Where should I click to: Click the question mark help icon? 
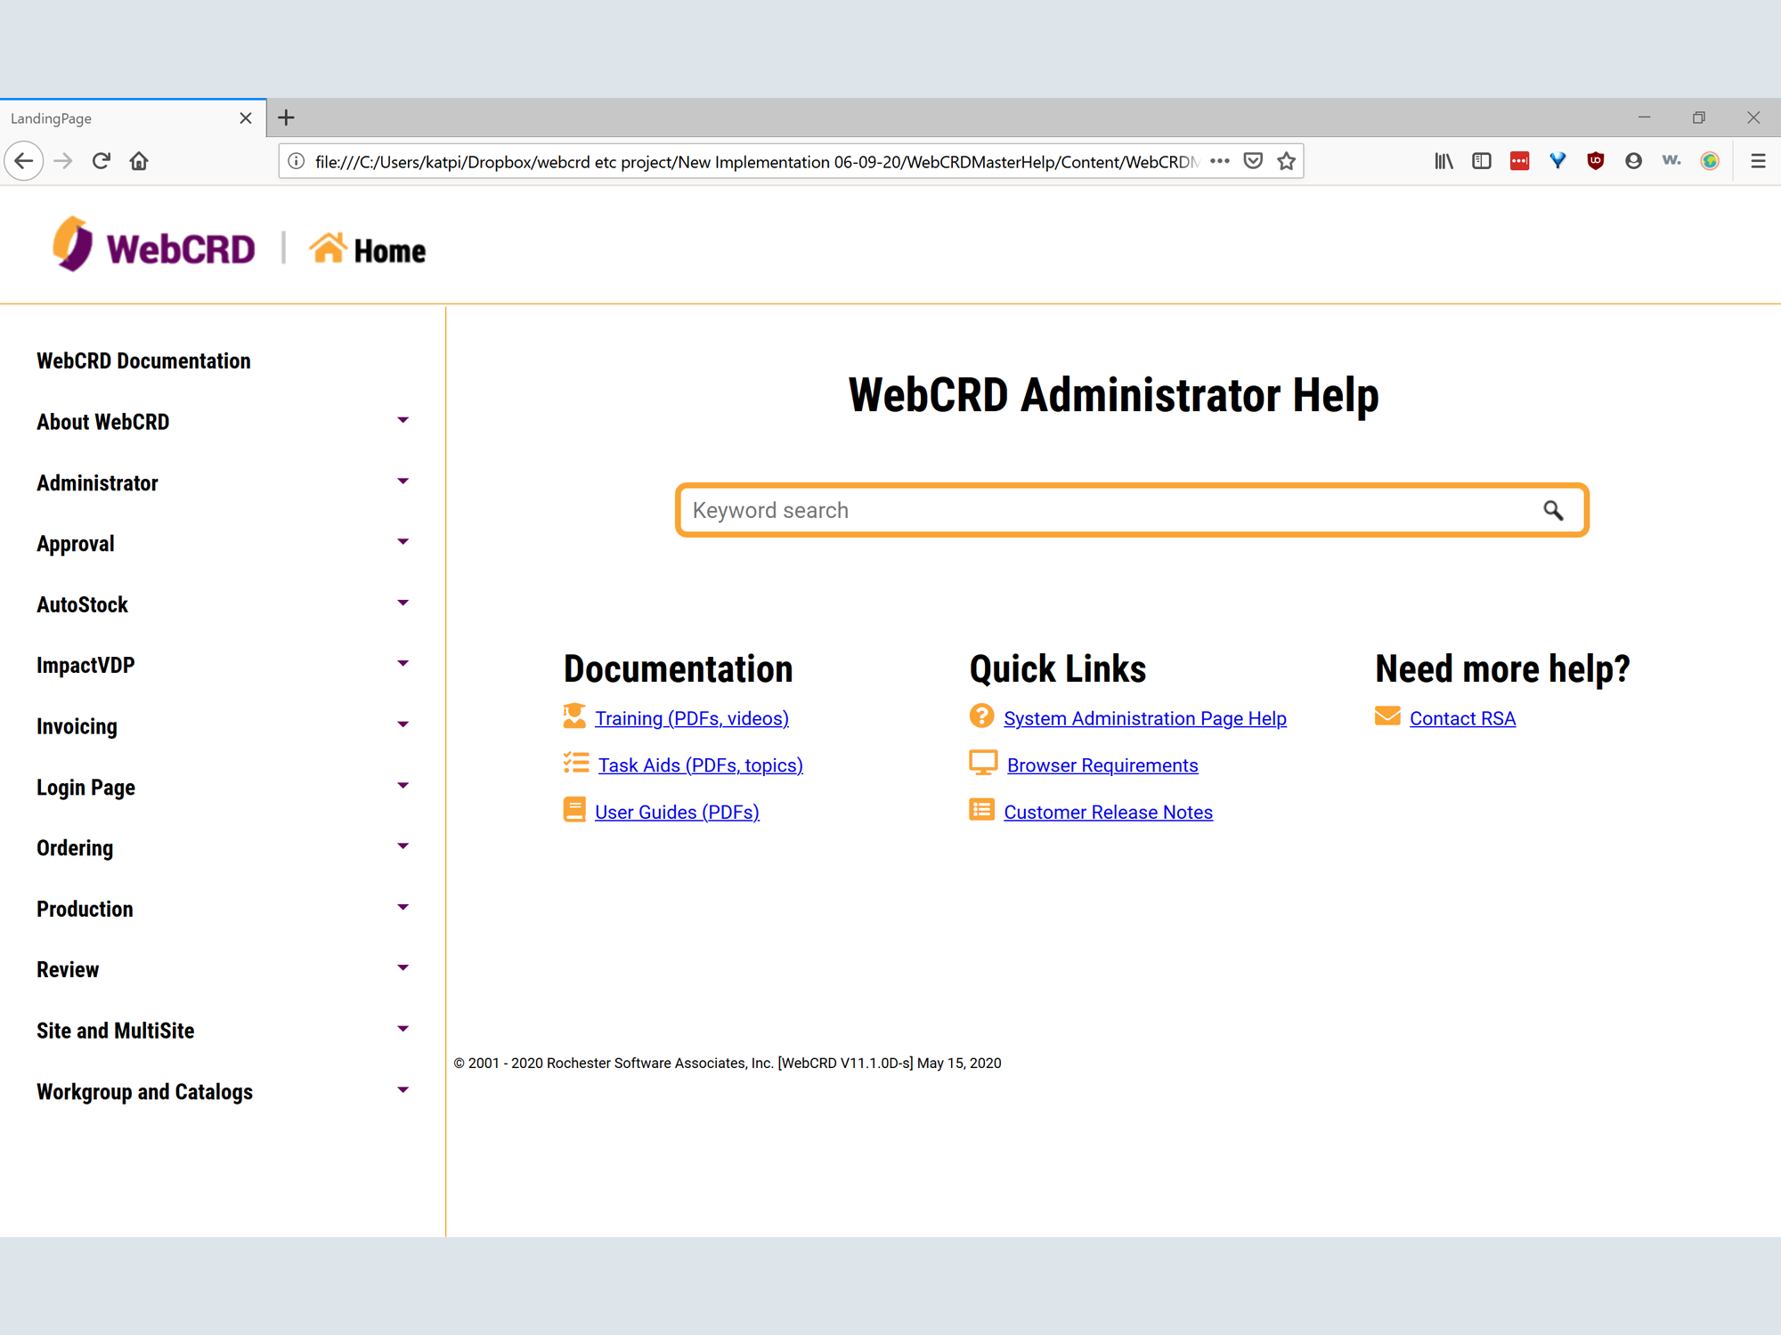pyautogui.click(x=981, y=716)
